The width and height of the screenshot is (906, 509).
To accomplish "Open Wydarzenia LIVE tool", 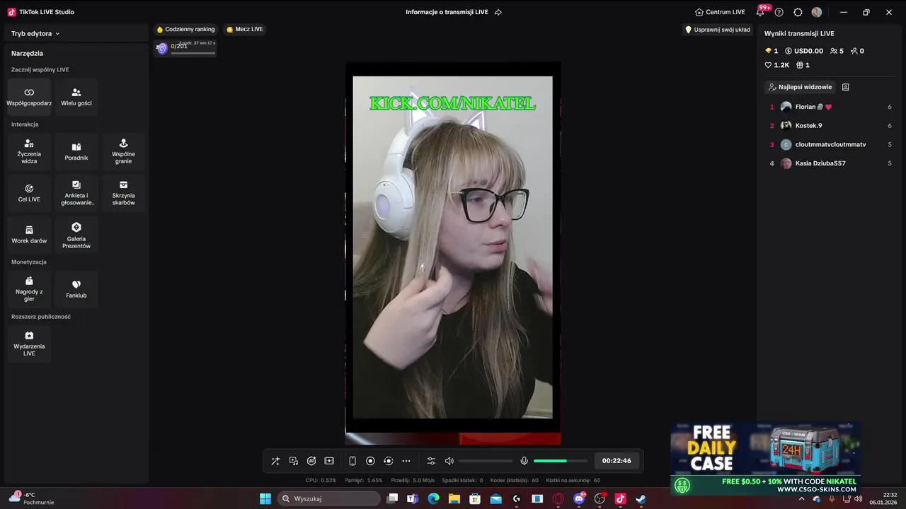I will (29, 344).
